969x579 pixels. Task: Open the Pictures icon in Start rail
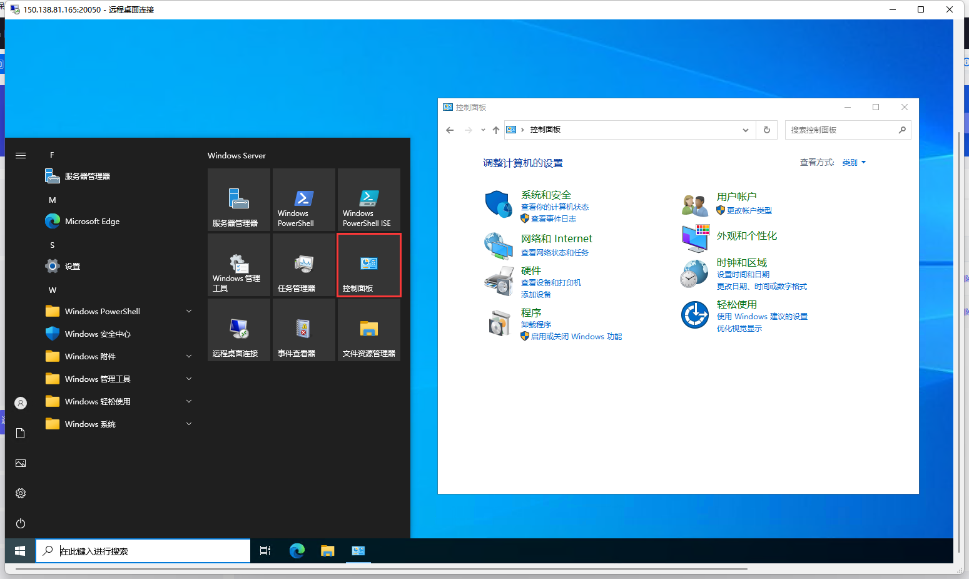pos(21,463)
